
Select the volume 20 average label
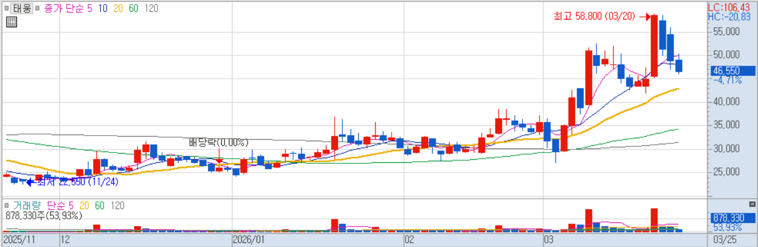(84, 206)
